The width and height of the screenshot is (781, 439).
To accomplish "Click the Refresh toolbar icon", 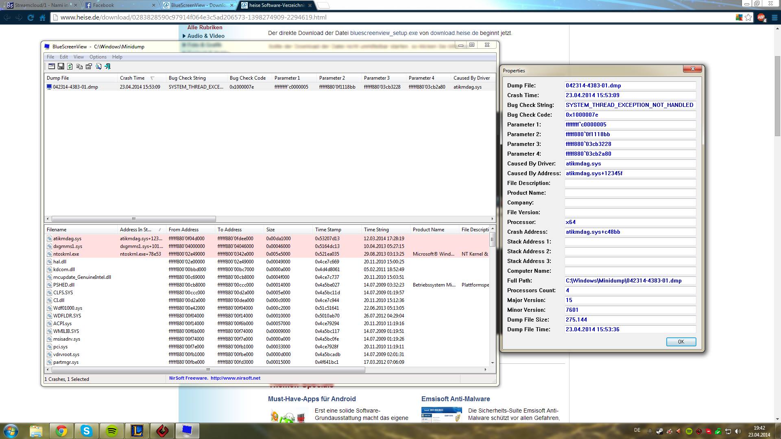I will pos(70,66).
